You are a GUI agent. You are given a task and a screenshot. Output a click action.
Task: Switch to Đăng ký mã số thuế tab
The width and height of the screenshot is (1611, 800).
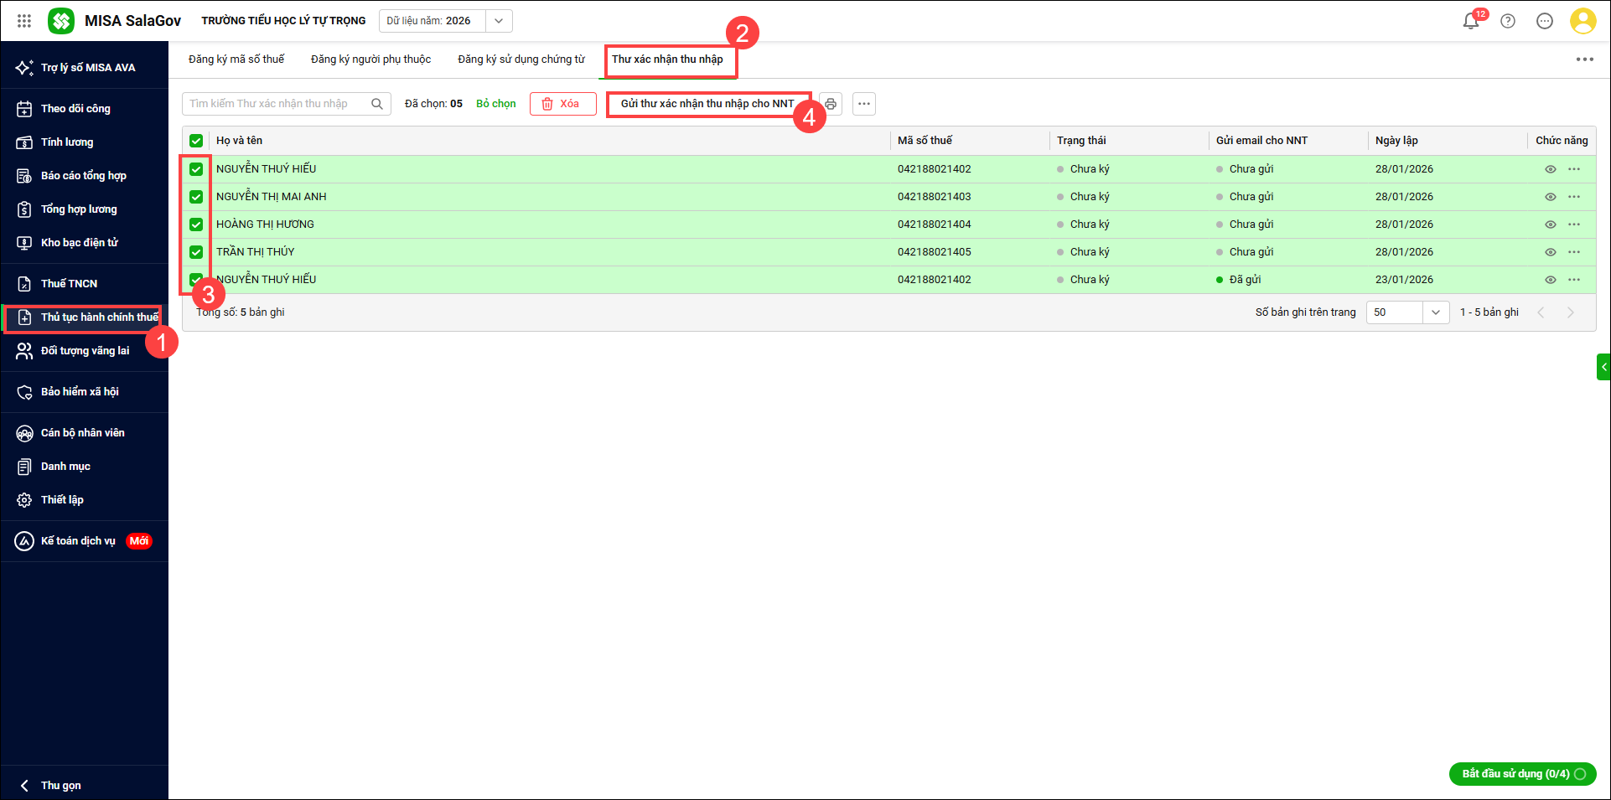(236, 59)
